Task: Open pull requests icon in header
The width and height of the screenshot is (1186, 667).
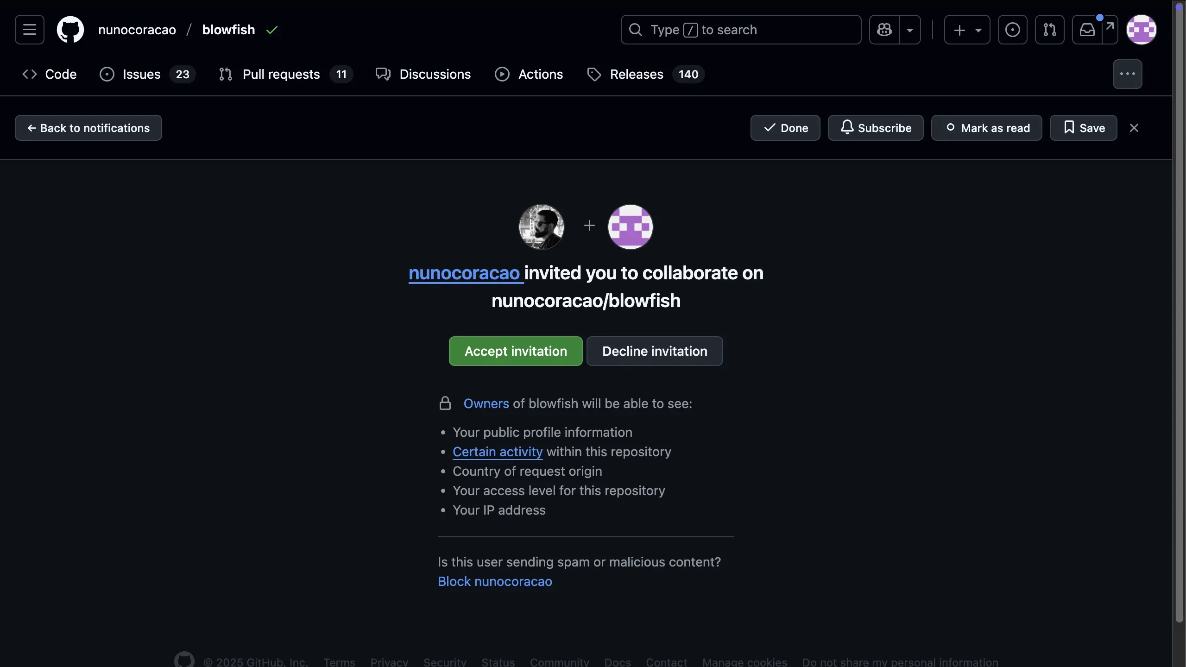Action: pyautogui.click(x=1049, y=30)
